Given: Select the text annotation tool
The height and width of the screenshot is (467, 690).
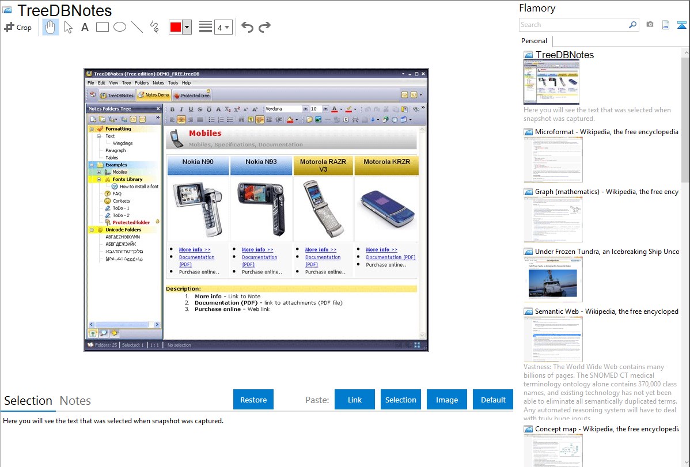Looking at the screenshot, I should [x=85, y=27].
